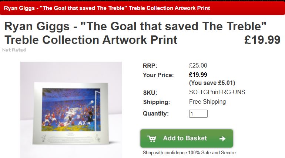Screen dimensions: 285x158
Task: Click the Quantity label
Action: pyautogui.click(x=156, y=114)
